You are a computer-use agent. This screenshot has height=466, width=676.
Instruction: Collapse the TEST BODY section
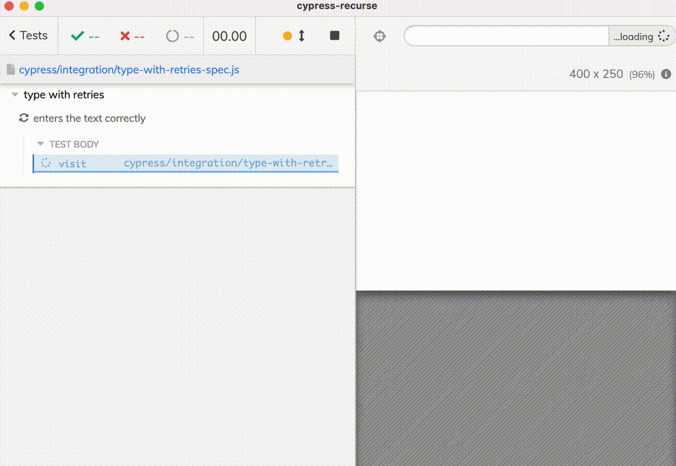point(39,144)
